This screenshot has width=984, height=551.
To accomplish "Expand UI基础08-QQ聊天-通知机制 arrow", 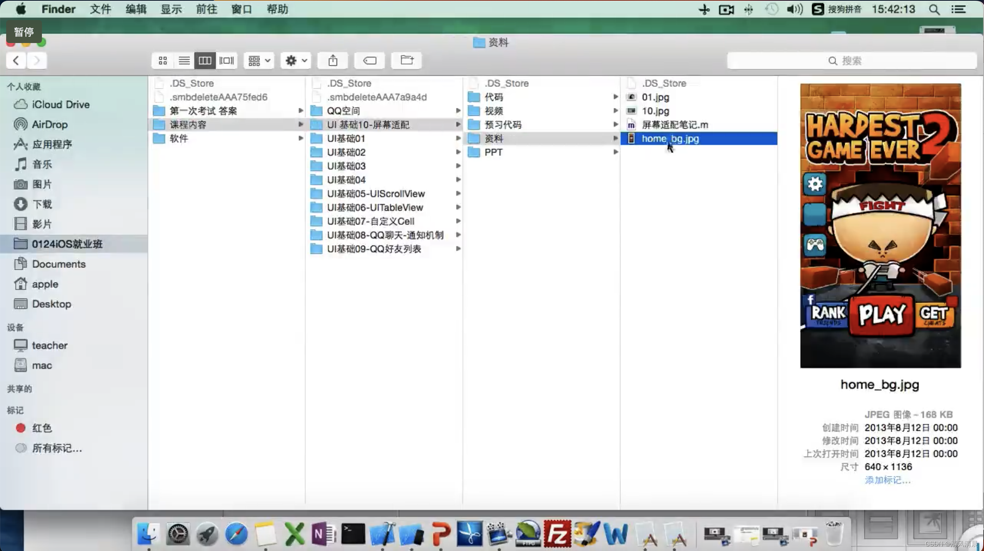I will pyautogui.click(x=458, y=235).
